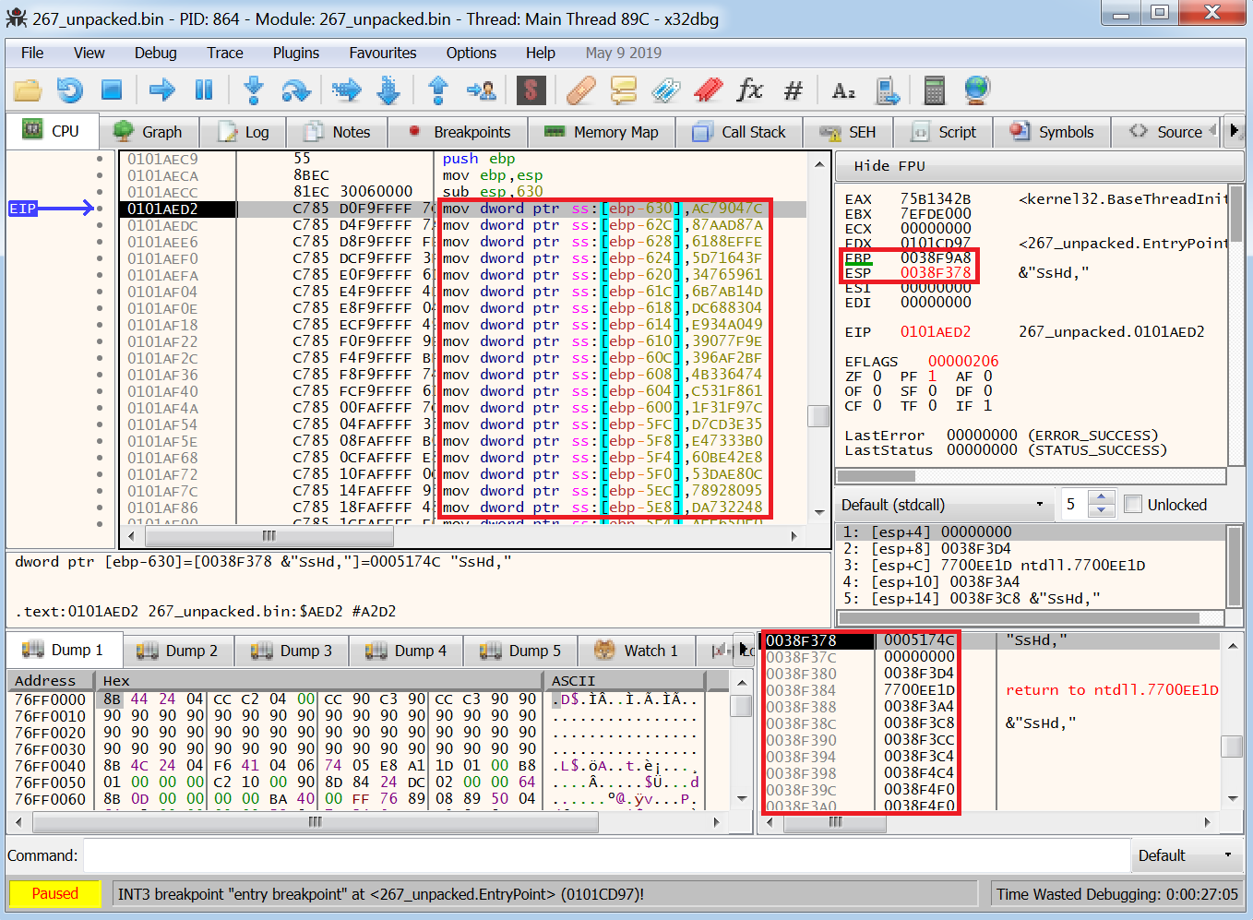
Task: Open the Help menu
Action: tap(541, 53)
